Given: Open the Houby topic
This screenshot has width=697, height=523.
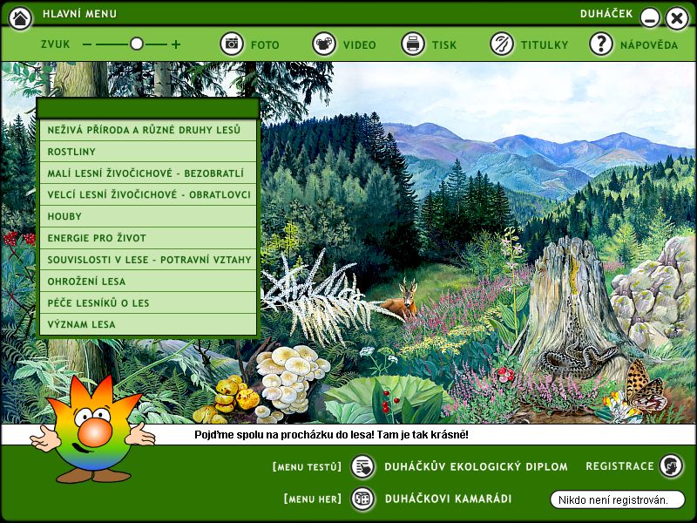Looking at the screenshot, I should [x=148, y=216].
